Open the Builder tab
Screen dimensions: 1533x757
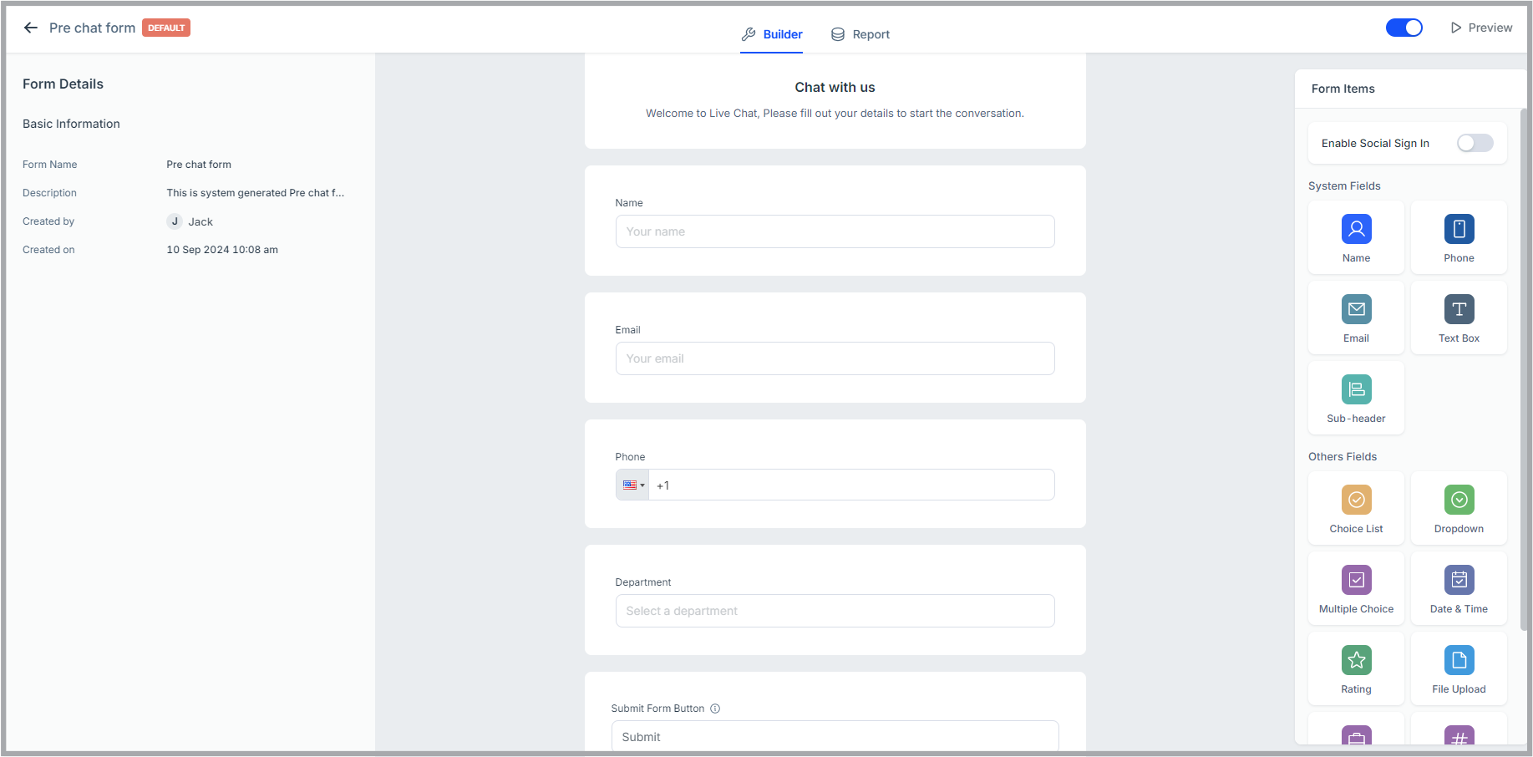coord(772,34)
